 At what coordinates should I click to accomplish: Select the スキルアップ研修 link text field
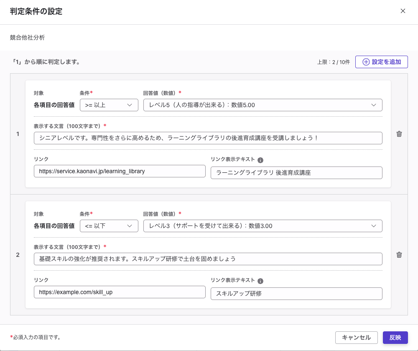(x=296, y=294)
